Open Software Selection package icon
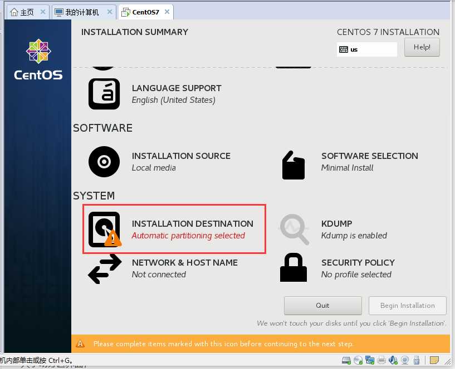 tap(293, 165)
